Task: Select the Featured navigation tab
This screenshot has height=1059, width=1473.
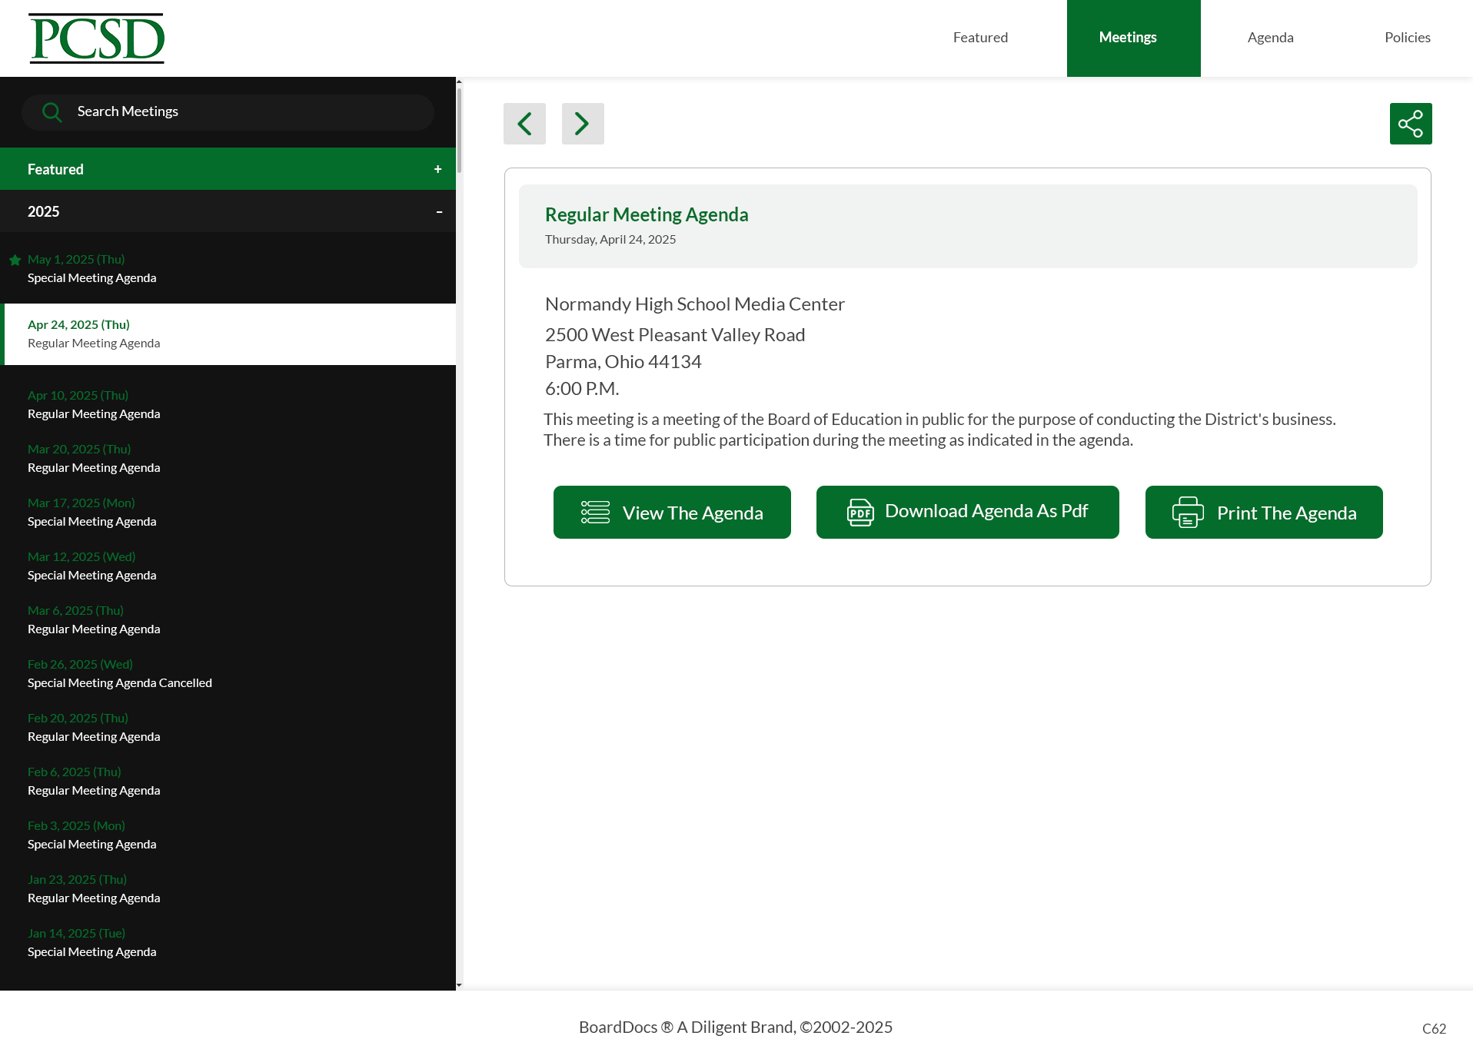Action: [x=980, y=37]
